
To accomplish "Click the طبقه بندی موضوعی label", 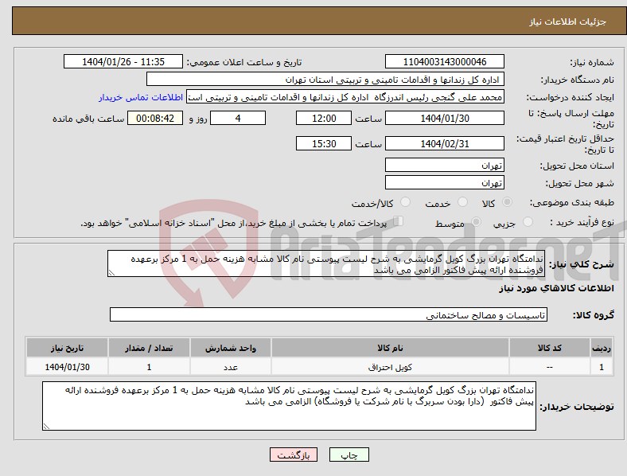I will pyautogui.click(x=572, y=203).
